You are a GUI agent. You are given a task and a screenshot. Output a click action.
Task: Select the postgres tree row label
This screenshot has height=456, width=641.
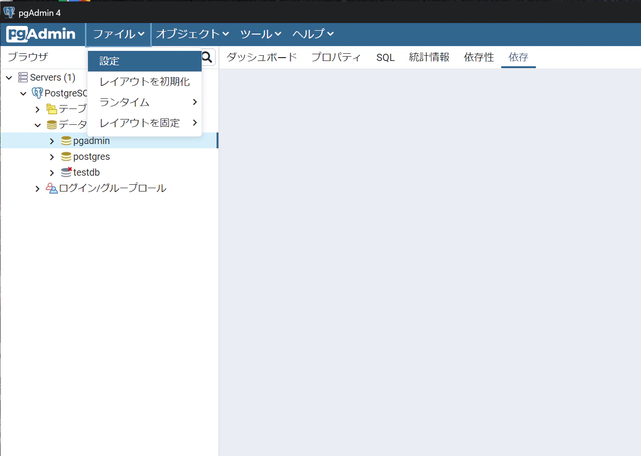click(92, 156)
